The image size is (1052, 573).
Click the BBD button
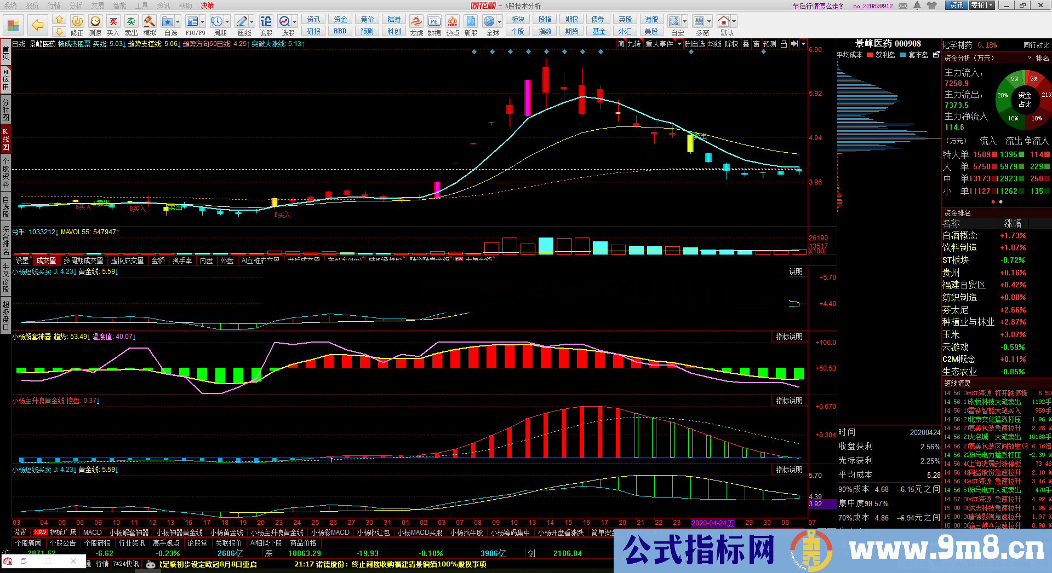(x=340, y=31)
